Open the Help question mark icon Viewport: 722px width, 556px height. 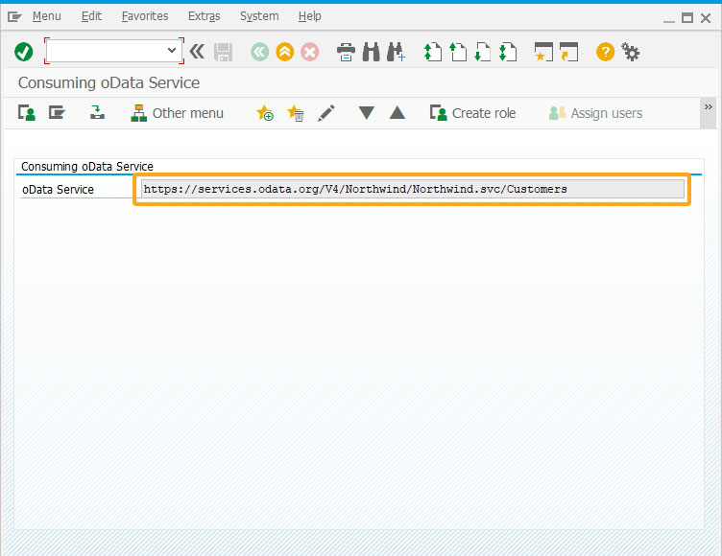[605, 52]
